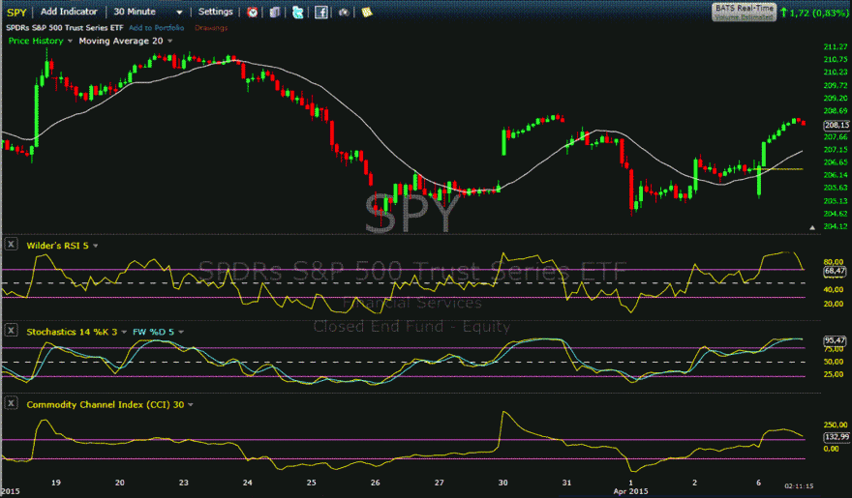This screenshot has height=498, width=852.
Task: Click the CCI current value 132,99
Action: coord(837,437)
